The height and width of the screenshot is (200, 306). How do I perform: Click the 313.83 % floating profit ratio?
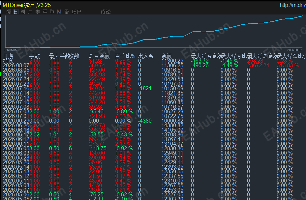288,66
